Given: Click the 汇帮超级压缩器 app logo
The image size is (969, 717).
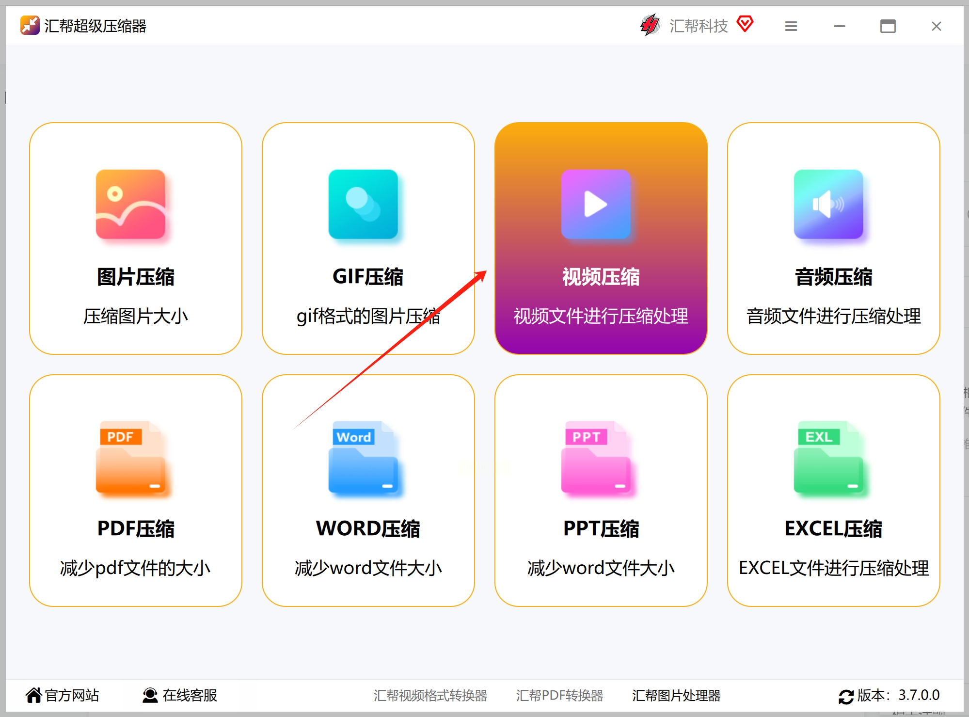Looking at the screenshot, I should click(x=30, y=25).
